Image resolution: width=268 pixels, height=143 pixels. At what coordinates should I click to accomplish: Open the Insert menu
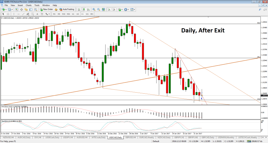[x=20, y=5]
